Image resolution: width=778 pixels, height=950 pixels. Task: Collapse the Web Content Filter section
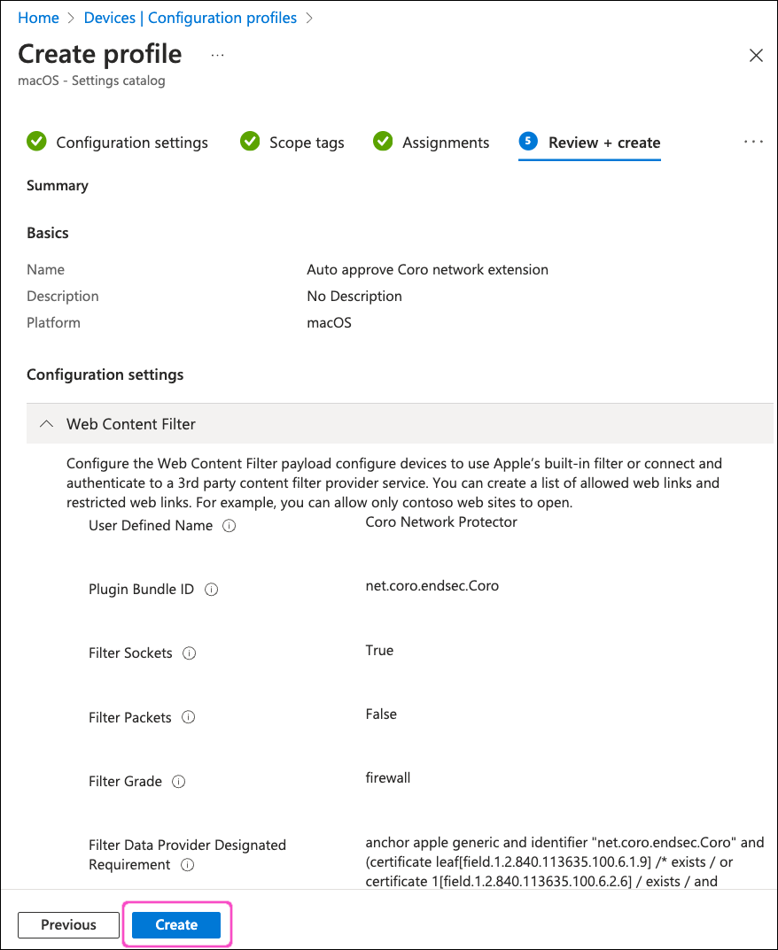pyautogui.click(x=46, y=424)
